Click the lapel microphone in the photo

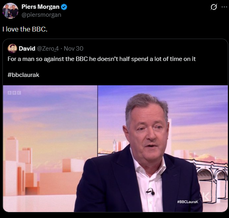pyautogui.click(x=151, y=192)
